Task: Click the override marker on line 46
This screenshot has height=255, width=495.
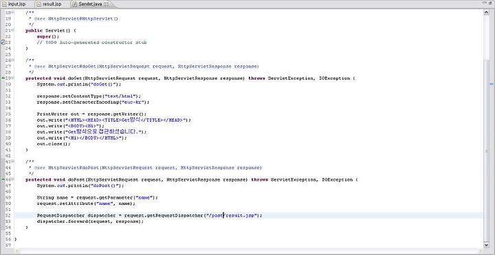Action: pos(3,179)
